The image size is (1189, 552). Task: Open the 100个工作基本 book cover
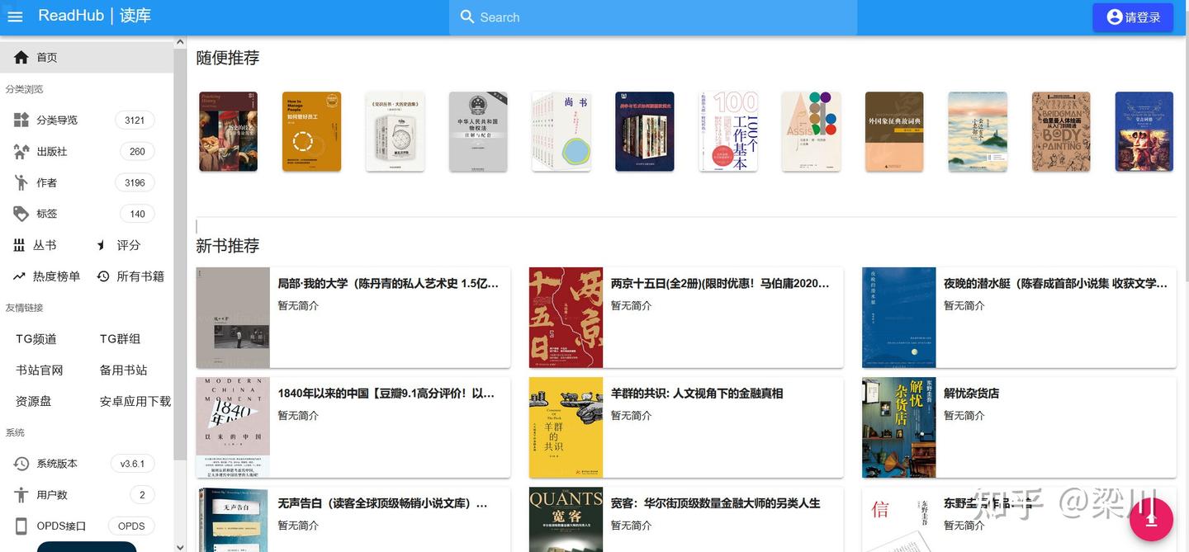tap(728, 131)
